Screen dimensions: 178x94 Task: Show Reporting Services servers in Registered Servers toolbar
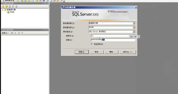point(10,7)
